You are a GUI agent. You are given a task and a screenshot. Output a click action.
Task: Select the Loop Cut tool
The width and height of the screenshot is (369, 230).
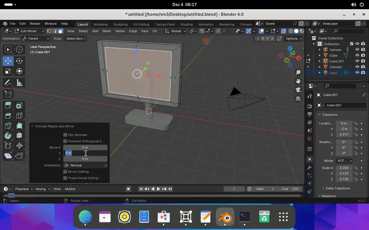pyautogui.click(x=19, y=116)
